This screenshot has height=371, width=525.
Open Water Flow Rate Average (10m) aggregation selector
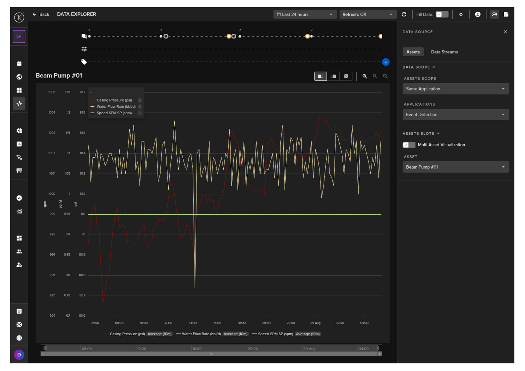tap(236, 334)
